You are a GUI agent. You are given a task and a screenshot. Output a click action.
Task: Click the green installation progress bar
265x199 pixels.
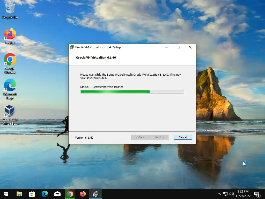(x=132, y=92)
